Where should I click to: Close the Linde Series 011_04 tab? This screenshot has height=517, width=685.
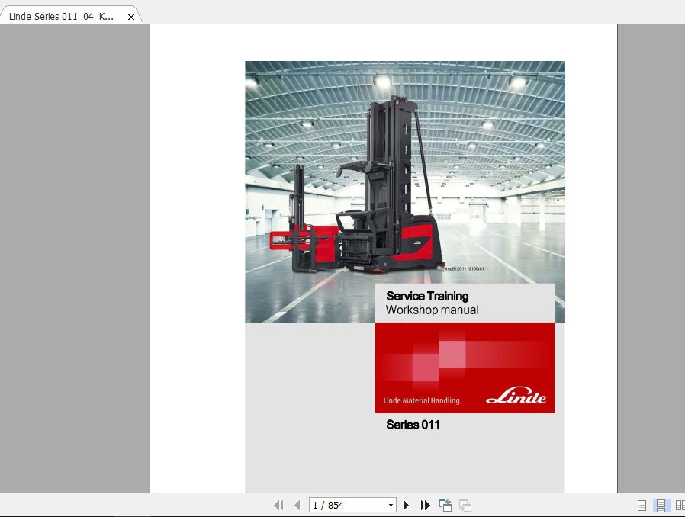coord(131,17)
